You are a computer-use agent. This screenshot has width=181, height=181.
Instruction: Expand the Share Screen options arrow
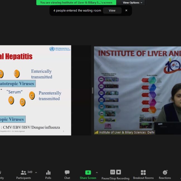tap(97, 173)
